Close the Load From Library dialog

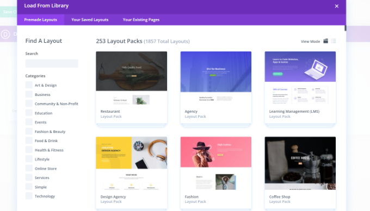click(x=337, y=6)
